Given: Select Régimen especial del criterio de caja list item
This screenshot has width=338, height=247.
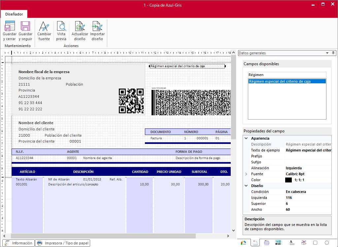Looking at the screenshot, I should coord(287,81).
